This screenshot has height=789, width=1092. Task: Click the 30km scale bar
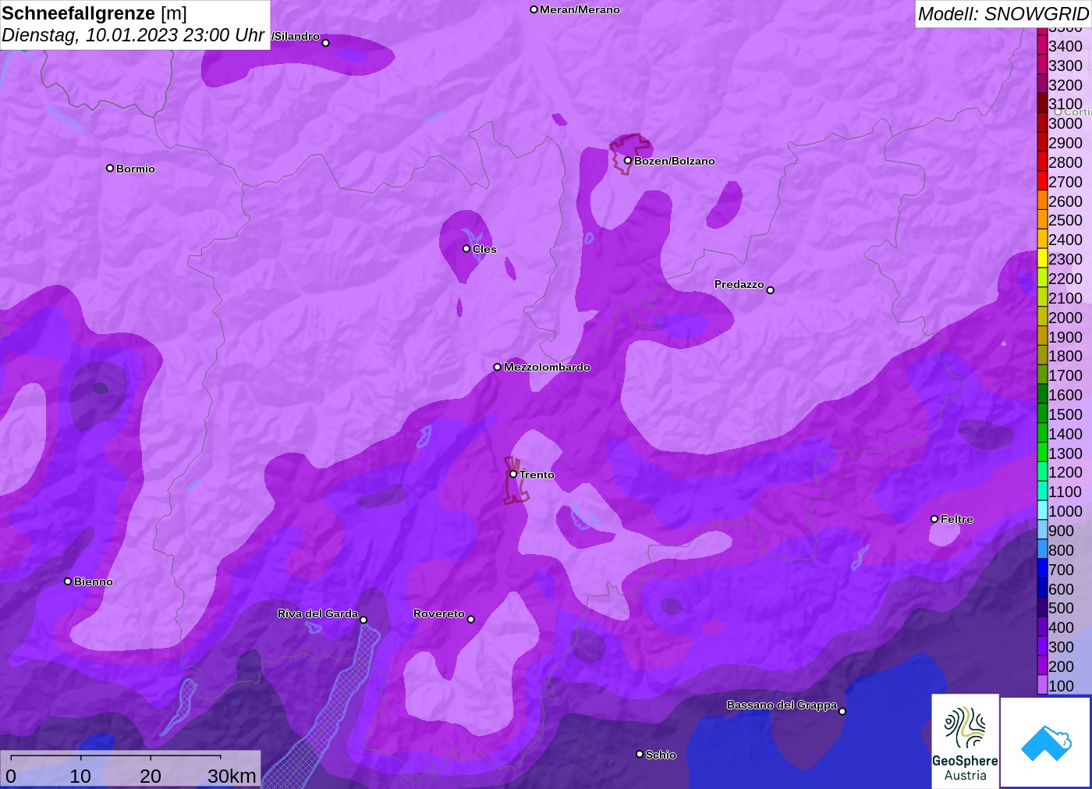click(130, 769)
